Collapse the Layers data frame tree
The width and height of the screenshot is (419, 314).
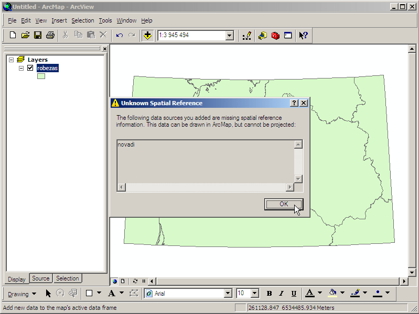(11, 60)
